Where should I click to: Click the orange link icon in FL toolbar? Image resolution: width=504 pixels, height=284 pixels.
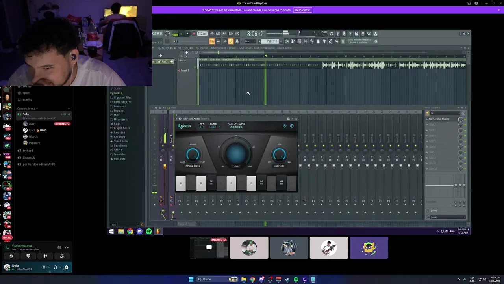tap(231, 41)
